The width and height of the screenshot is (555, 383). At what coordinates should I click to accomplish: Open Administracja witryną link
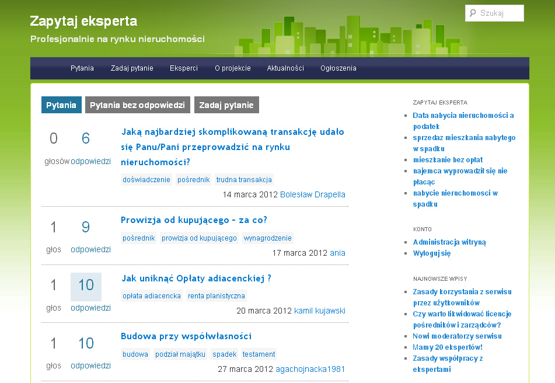pyautogui.click(x=449, y=242)
